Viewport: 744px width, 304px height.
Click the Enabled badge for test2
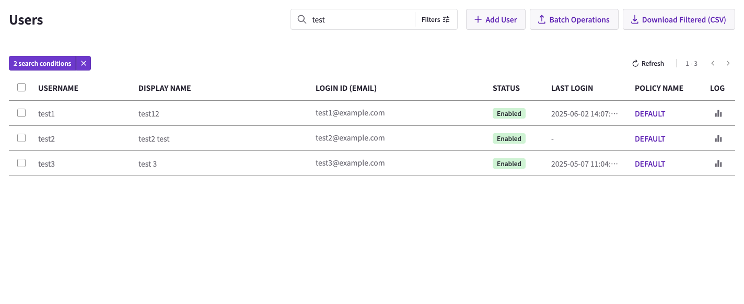(x=509, y=138)
